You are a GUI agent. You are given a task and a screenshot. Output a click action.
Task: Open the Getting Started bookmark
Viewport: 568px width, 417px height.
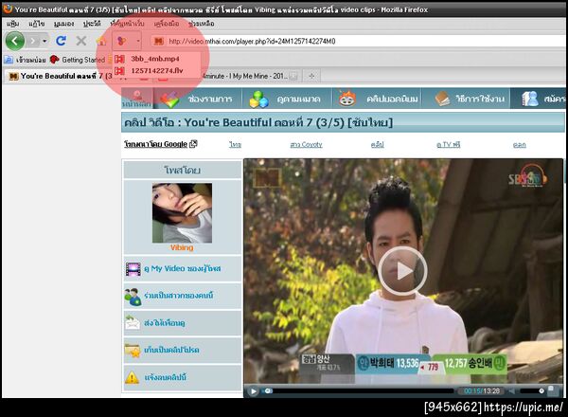(78, 60)
